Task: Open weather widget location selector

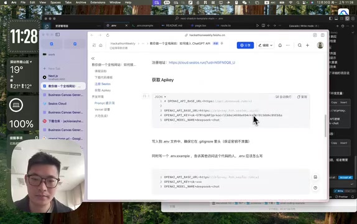Action: (21, 62)
